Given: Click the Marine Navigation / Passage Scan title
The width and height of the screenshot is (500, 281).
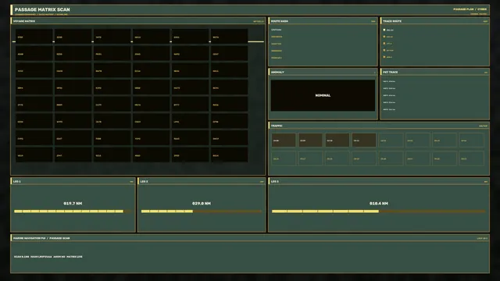Looking at the screenshot, I should [41, 238].
